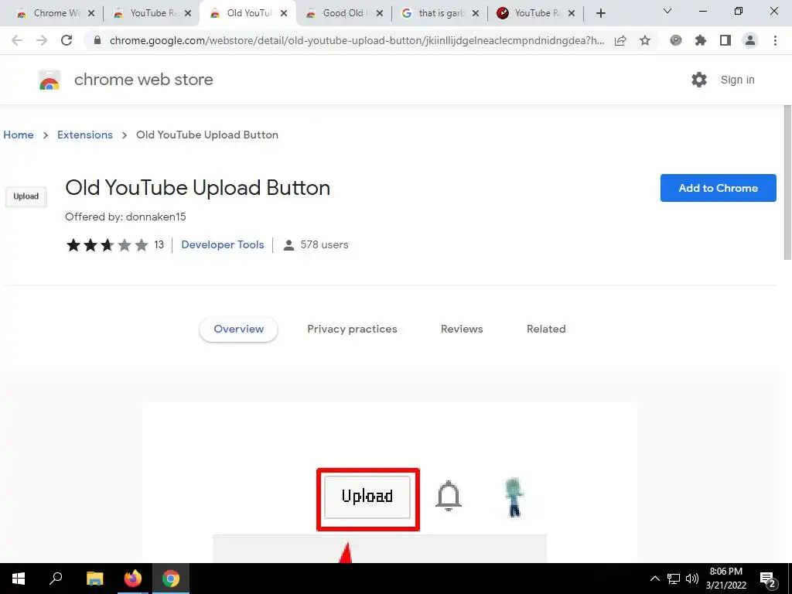Close the 'that is garb' Google tab
Viewport: 792px width, 594px height.
coord(476,14)
